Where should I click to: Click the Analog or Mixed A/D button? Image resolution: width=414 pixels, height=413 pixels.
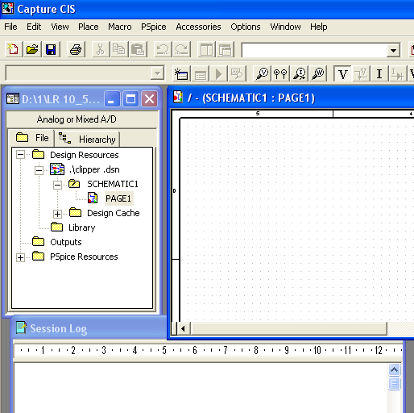pos(82,119)
